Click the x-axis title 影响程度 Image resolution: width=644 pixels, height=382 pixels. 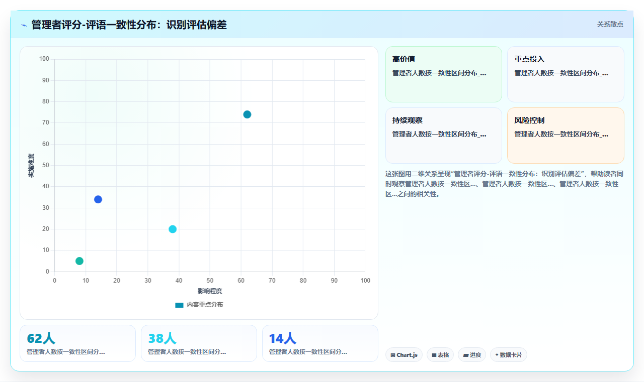(210, 291)
